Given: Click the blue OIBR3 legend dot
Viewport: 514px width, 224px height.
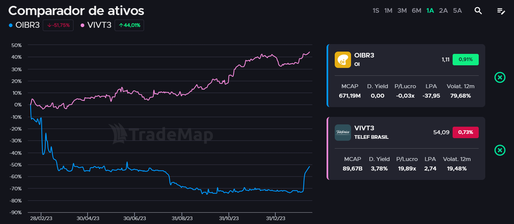Looking at the screenshot, I should click(11, 25).
